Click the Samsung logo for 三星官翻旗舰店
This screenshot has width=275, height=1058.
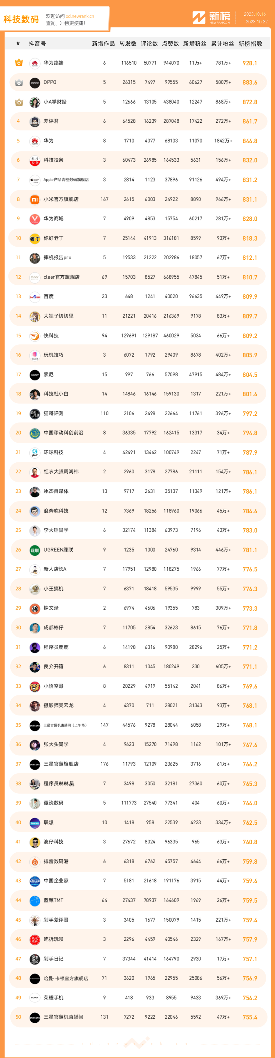(35, 764)
